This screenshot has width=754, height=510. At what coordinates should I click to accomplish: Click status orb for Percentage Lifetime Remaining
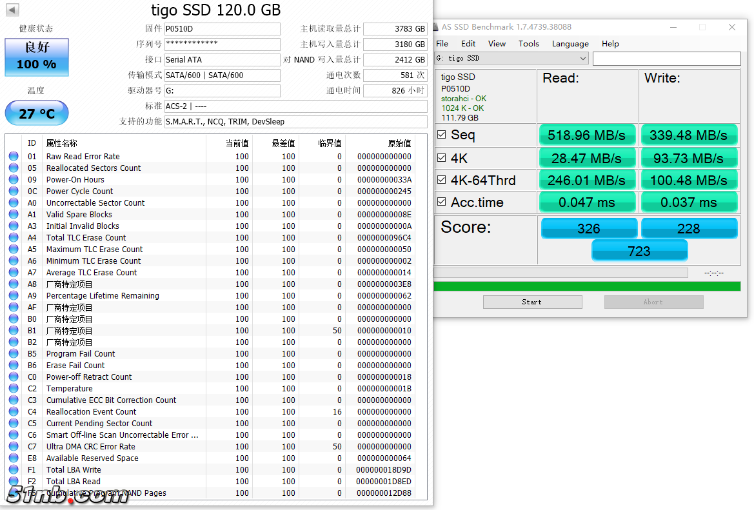(14, 296)
